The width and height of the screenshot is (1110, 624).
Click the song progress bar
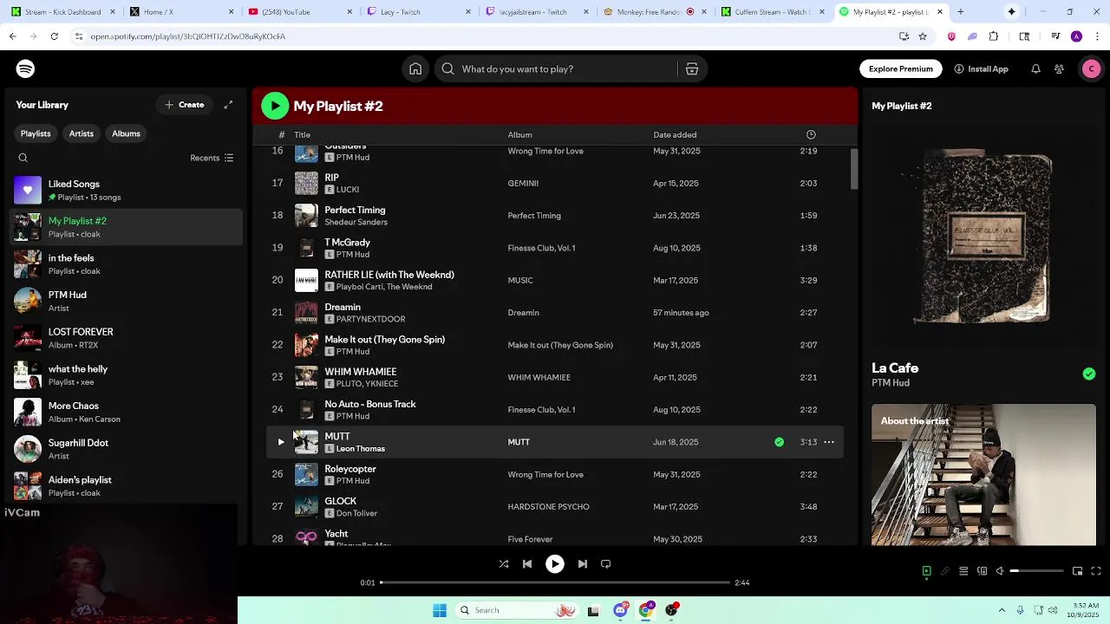[555, 582]
